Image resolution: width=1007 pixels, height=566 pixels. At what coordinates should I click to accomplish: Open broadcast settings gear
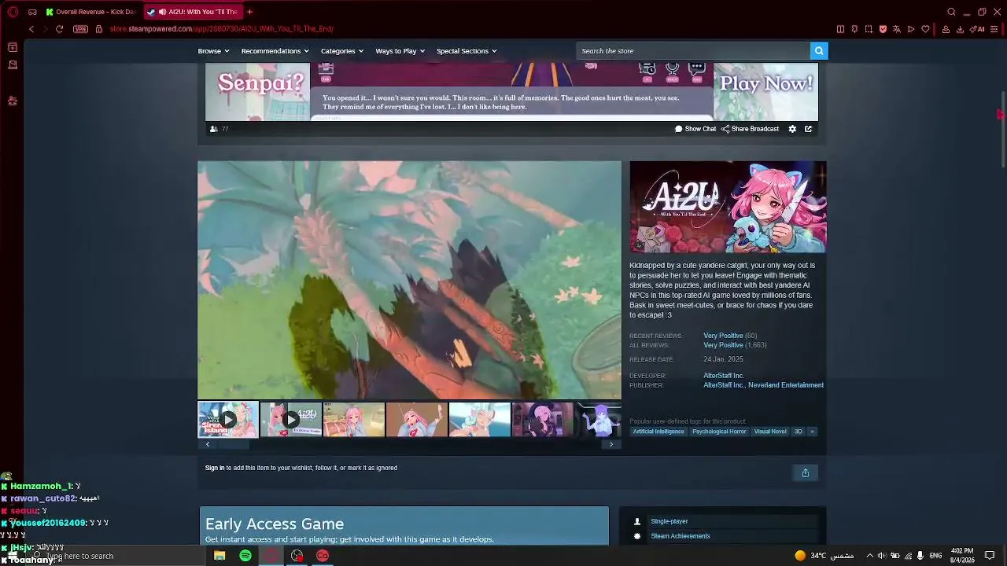point(792,129)
